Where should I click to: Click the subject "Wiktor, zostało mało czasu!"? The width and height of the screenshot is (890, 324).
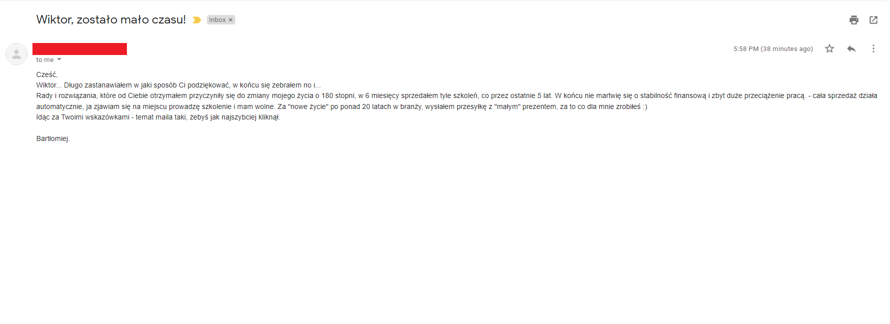coord(111,19)
